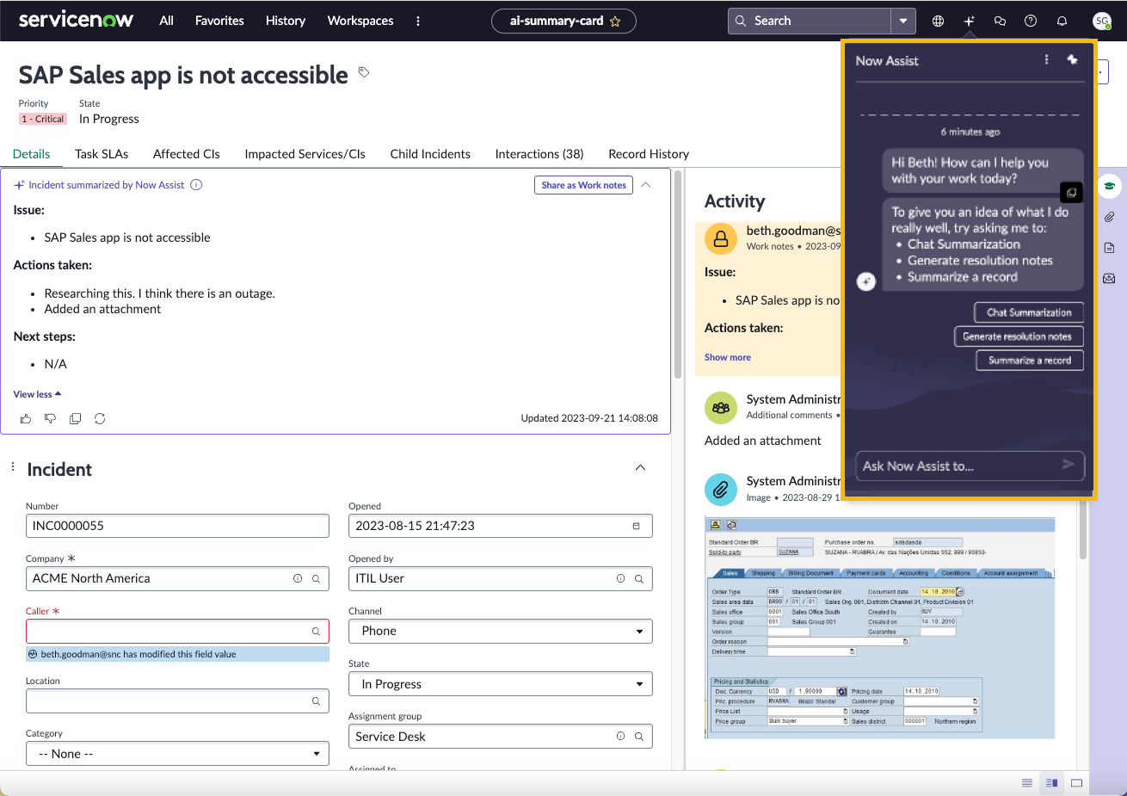Click the Chat Summarization suggestion button
The width and height of the screenshot is (1127, 796).
coord(1029,312)
